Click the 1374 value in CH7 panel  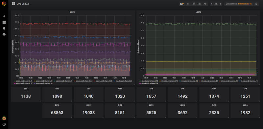tap(214, 96)
